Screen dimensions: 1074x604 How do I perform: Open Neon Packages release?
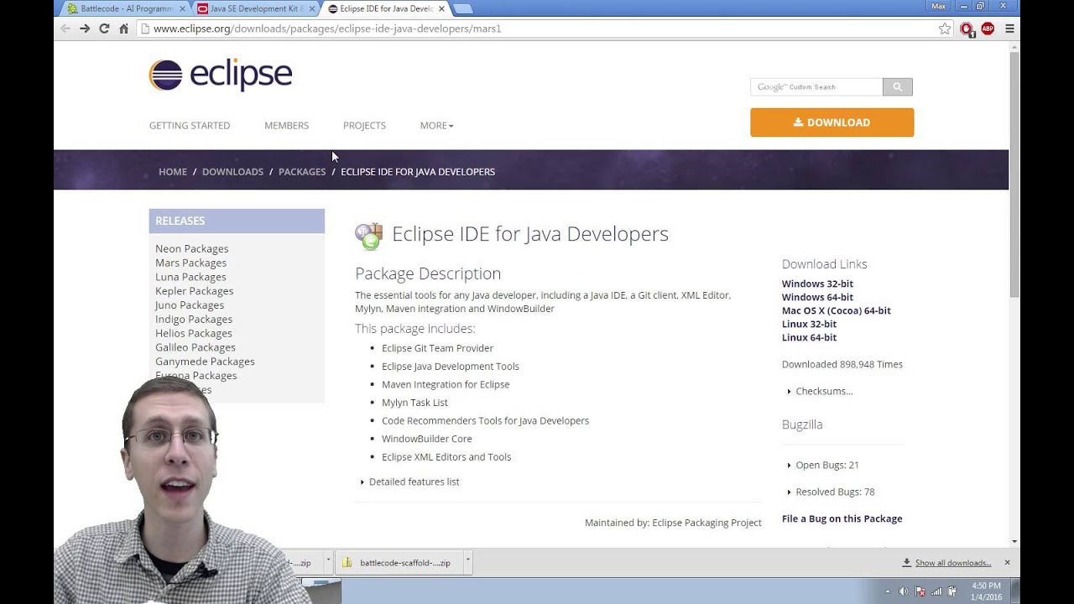[191, 249]
